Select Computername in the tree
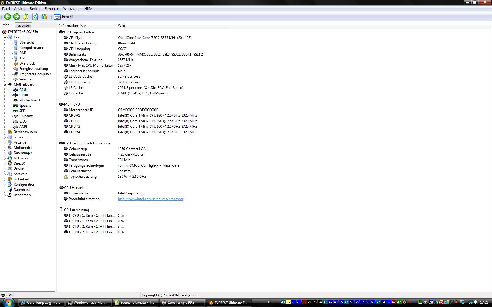Image resolution: width=492 pixels, height=307 pixels. [x=32, y=48]
